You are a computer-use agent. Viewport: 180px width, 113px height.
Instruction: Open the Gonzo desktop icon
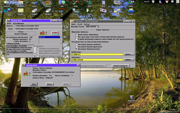[x=131, y=3]
